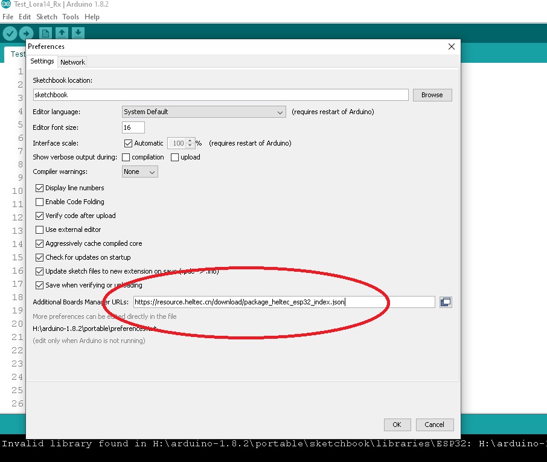Click the Cancel button
This screenshot has width=547, height=462.
434,425
